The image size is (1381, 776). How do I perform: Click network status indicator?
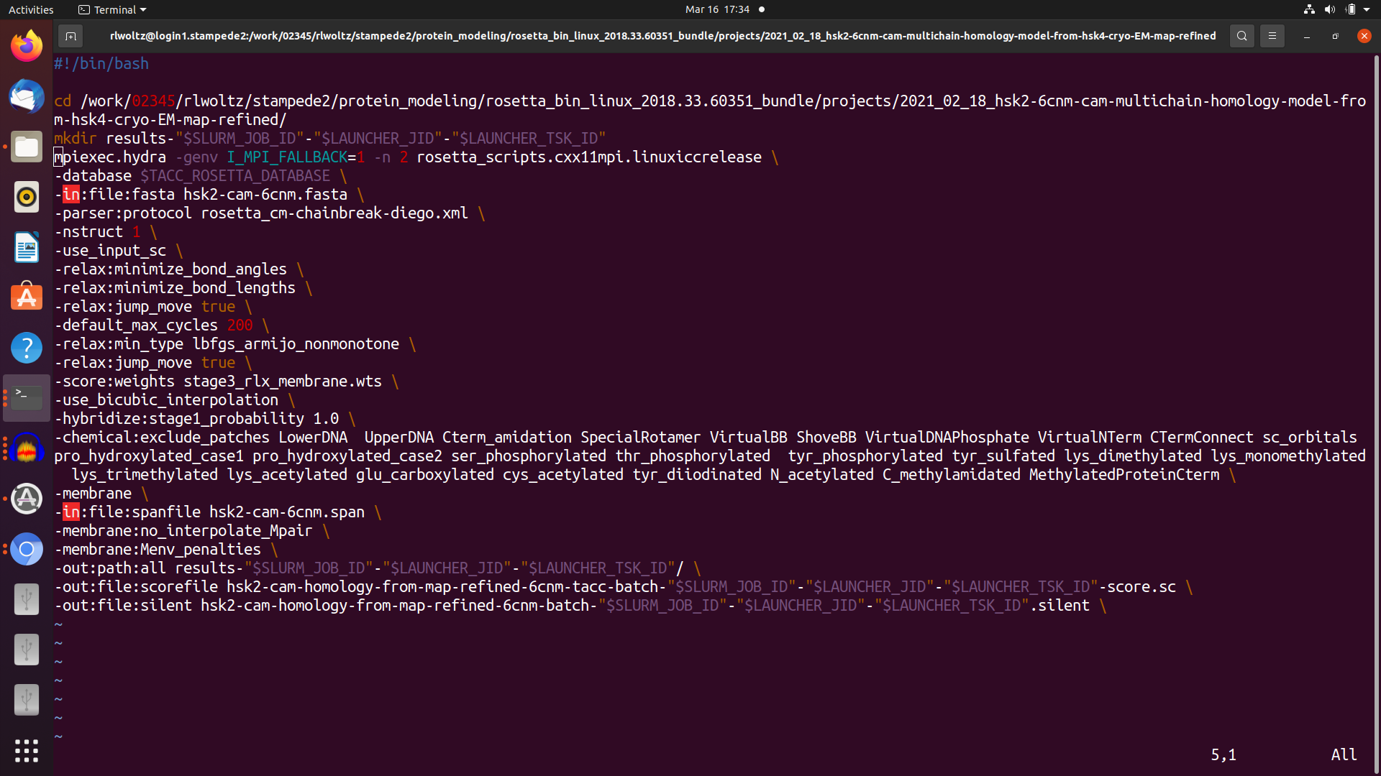pos(1309,9)
